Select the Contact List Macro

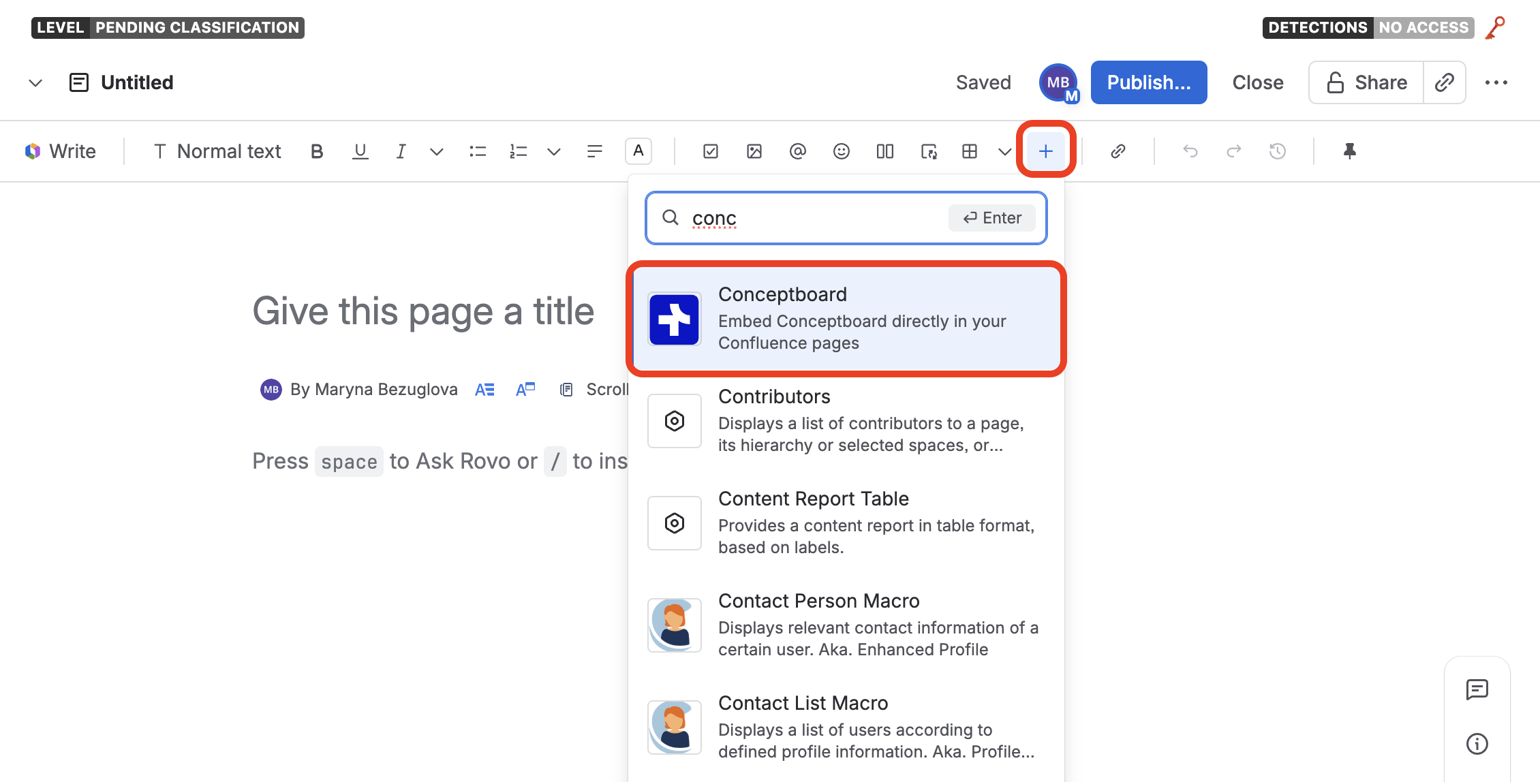point(846,727)
